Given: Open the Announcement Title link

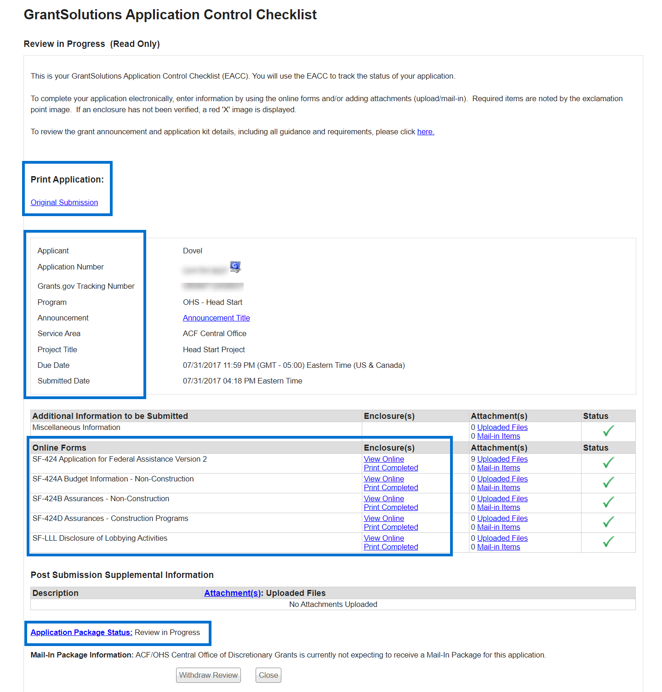Looking at the screenshot, I should [x=216, y=318].
